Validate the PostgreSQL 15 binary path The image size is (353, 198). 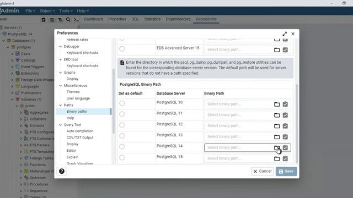[285, 158]
